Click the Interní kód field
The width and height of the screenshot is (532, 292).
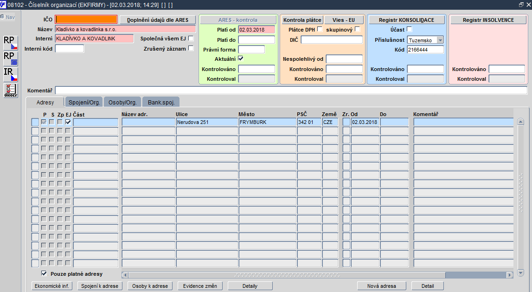[70, 49]
